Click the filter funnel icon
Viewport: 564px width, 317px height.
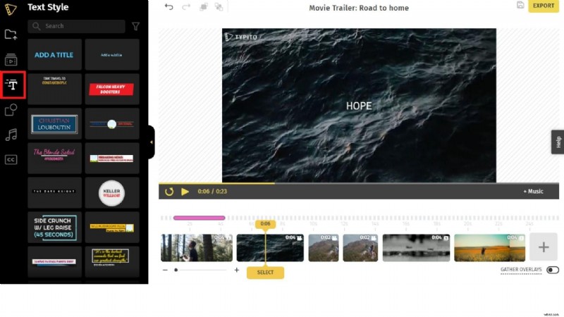coord(135,26)
